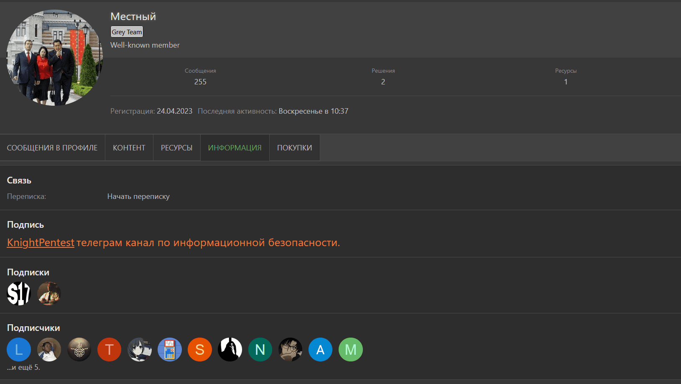The width and height of the screenshot is (681, 384).
Task: Click the registration date 24.04.2023
Action: click(x=175, y=111)
